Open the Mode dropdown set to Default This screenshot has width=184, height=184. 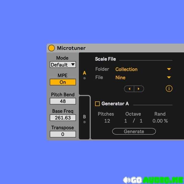pos(63,65)
